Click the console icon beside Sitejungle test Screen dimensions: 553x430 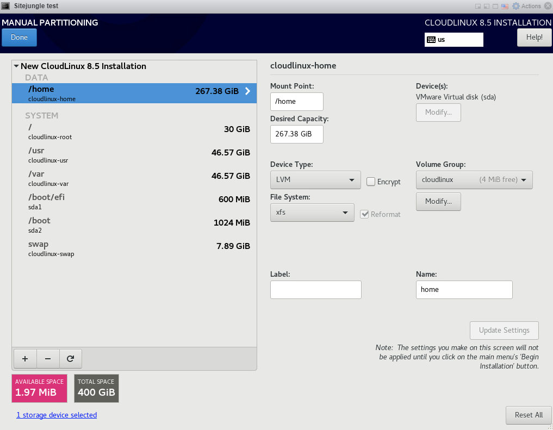(5, 6)
